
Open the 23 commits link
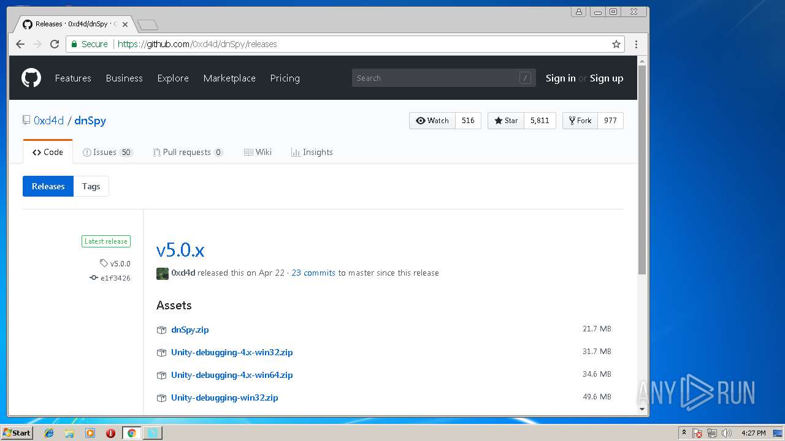[x=313, y=273]
